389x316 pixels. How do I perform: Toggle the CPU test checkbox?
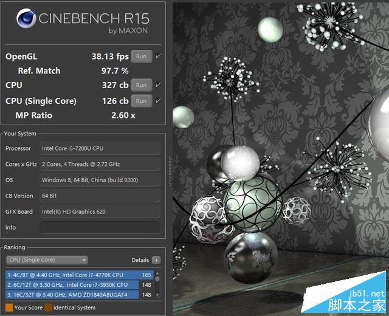point(158,85)
